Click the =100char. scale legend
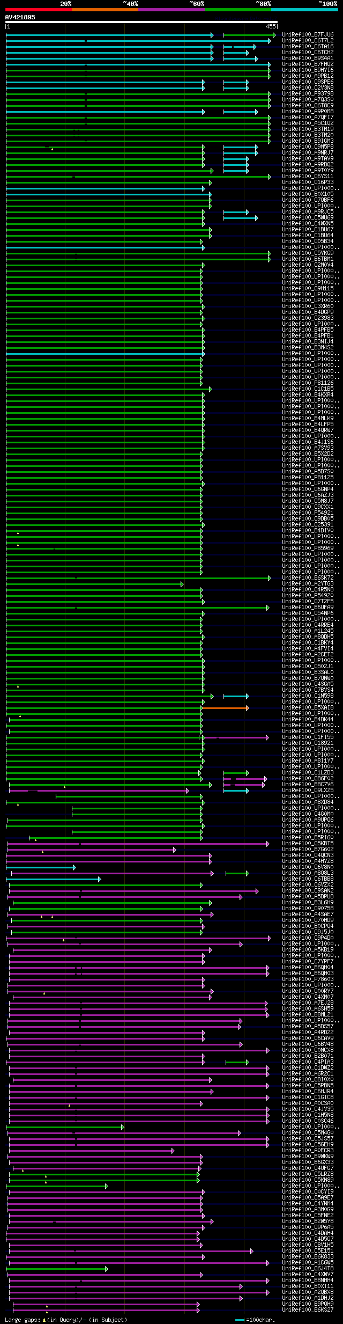The width and height of the screenshot is (343, 1324). point(255,1320)
